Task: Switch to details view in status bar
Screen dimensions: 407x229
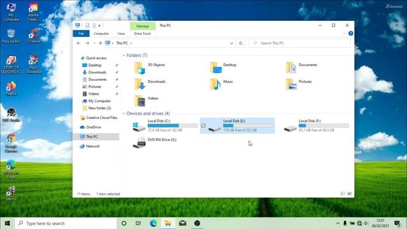Action: 343,193
